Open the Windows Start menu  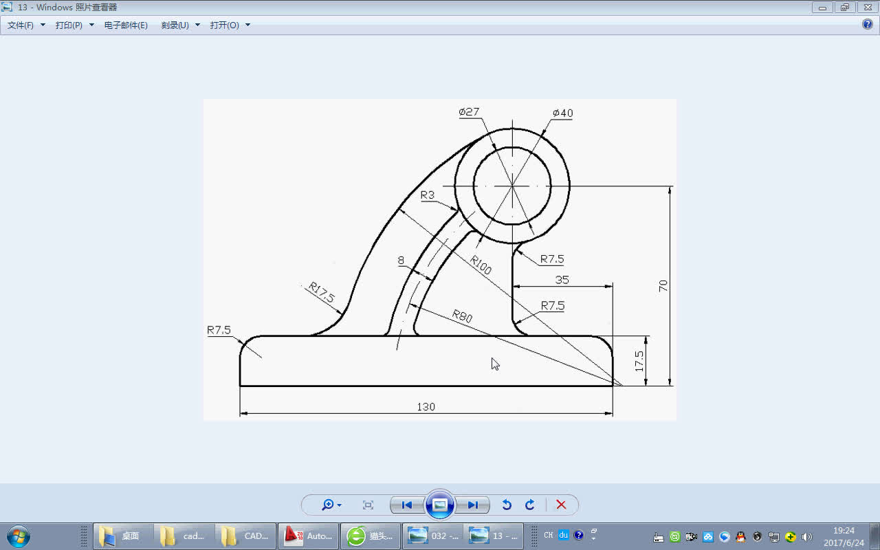tap(18, 536)
